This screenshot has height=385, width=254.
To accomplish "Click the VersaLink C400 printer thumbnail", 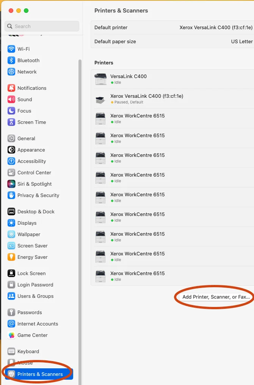I will (100, 79).
